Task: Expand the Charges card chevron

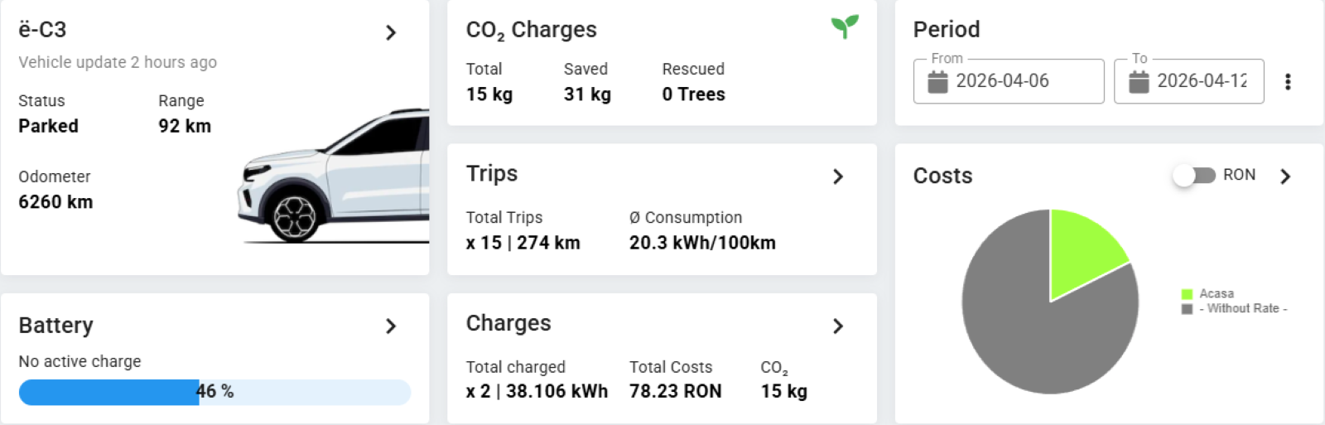Action: tap(838, 326)
